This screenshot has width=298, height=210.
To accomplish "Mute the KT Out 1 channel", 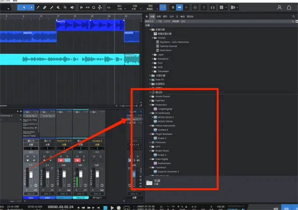I will pos(94,157).
